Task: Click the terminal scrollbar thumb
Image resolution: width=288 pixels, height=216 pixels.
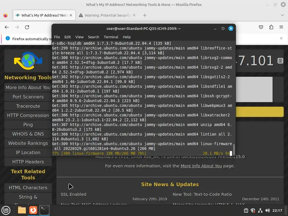Action: pos(234,150)
